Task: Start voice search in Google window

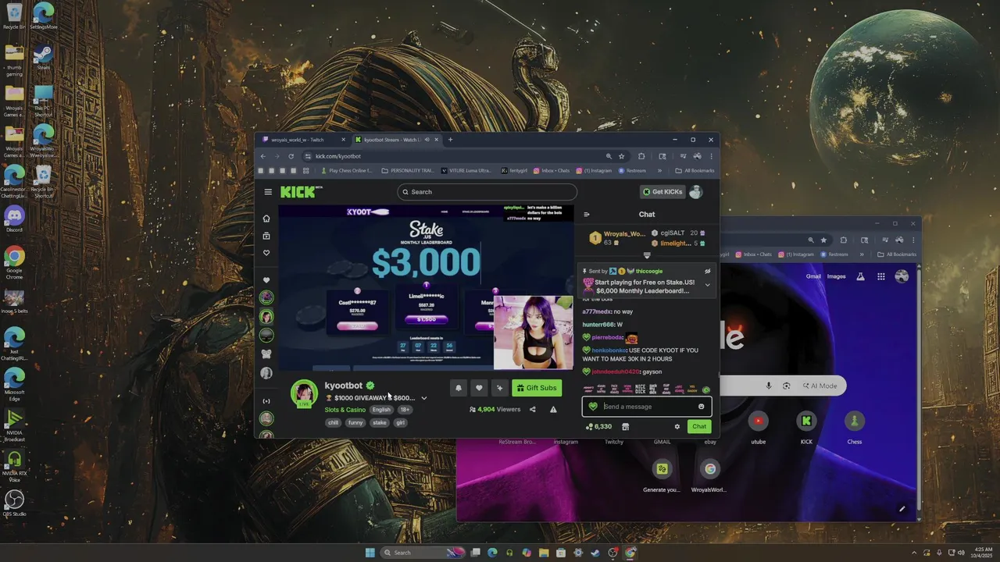Action: click(769, 386)
